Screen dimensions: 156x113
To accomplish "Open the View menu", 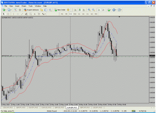I will tap(11, 6).
